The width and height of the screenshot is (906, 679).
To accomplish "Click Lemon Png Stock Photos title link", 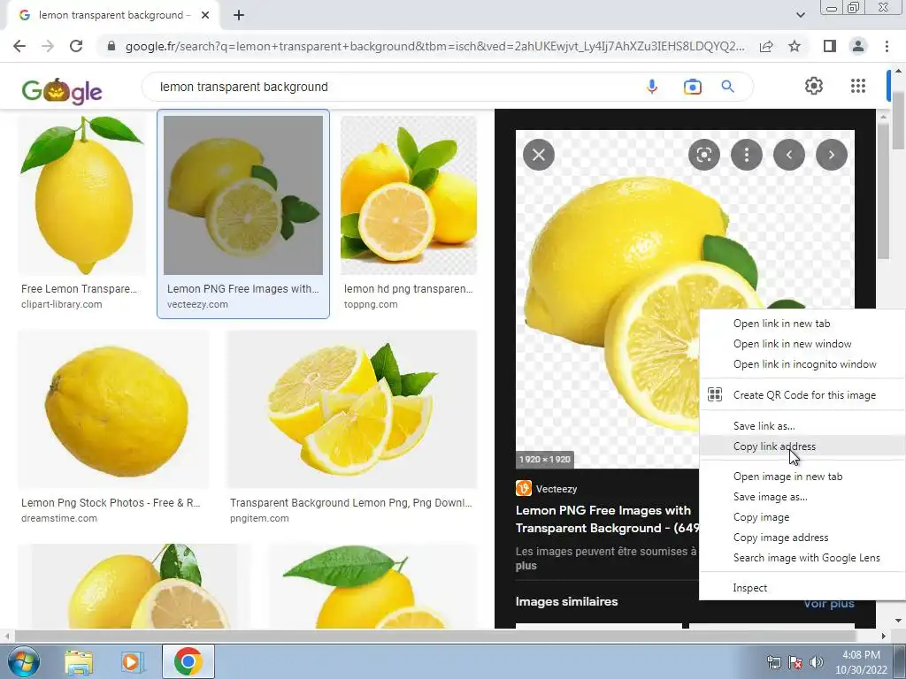I will point(111,503).
